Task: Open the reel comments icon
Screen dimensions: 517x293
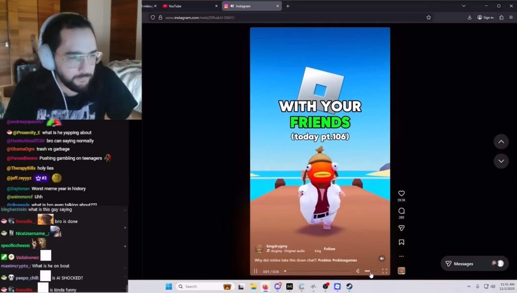Action: point(401,211)
